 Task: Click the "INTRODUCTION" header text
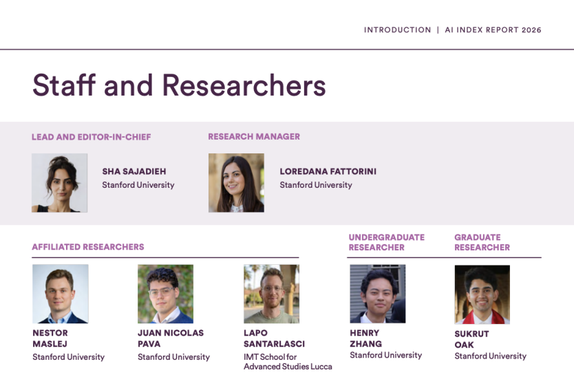coord(397,30)
